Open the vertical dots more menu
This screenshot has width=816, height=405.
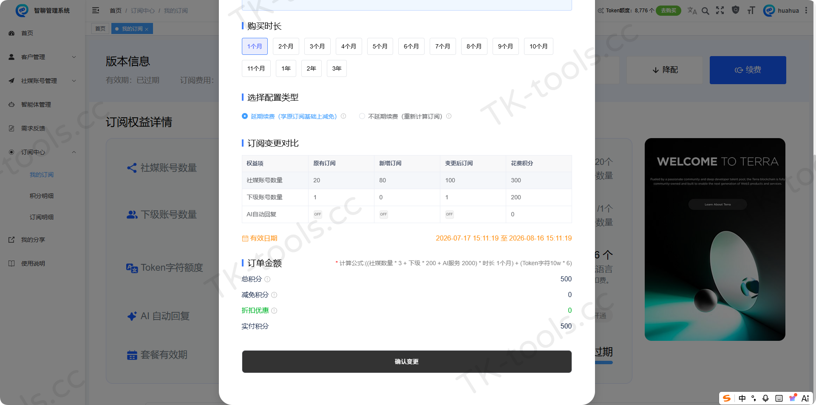coord(806,11)
